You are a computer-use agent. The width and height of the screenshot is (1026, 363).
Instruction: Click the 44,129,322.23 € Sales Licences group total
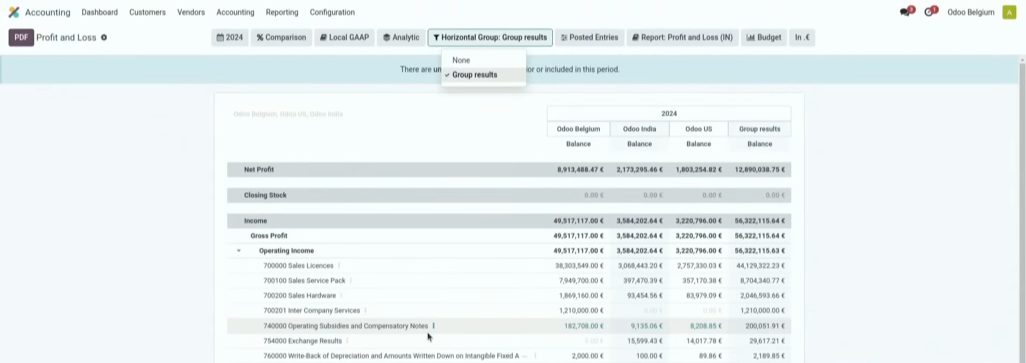click(x=760, y=265)
